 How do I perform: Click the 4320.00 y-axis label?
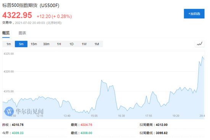(9, 72)
